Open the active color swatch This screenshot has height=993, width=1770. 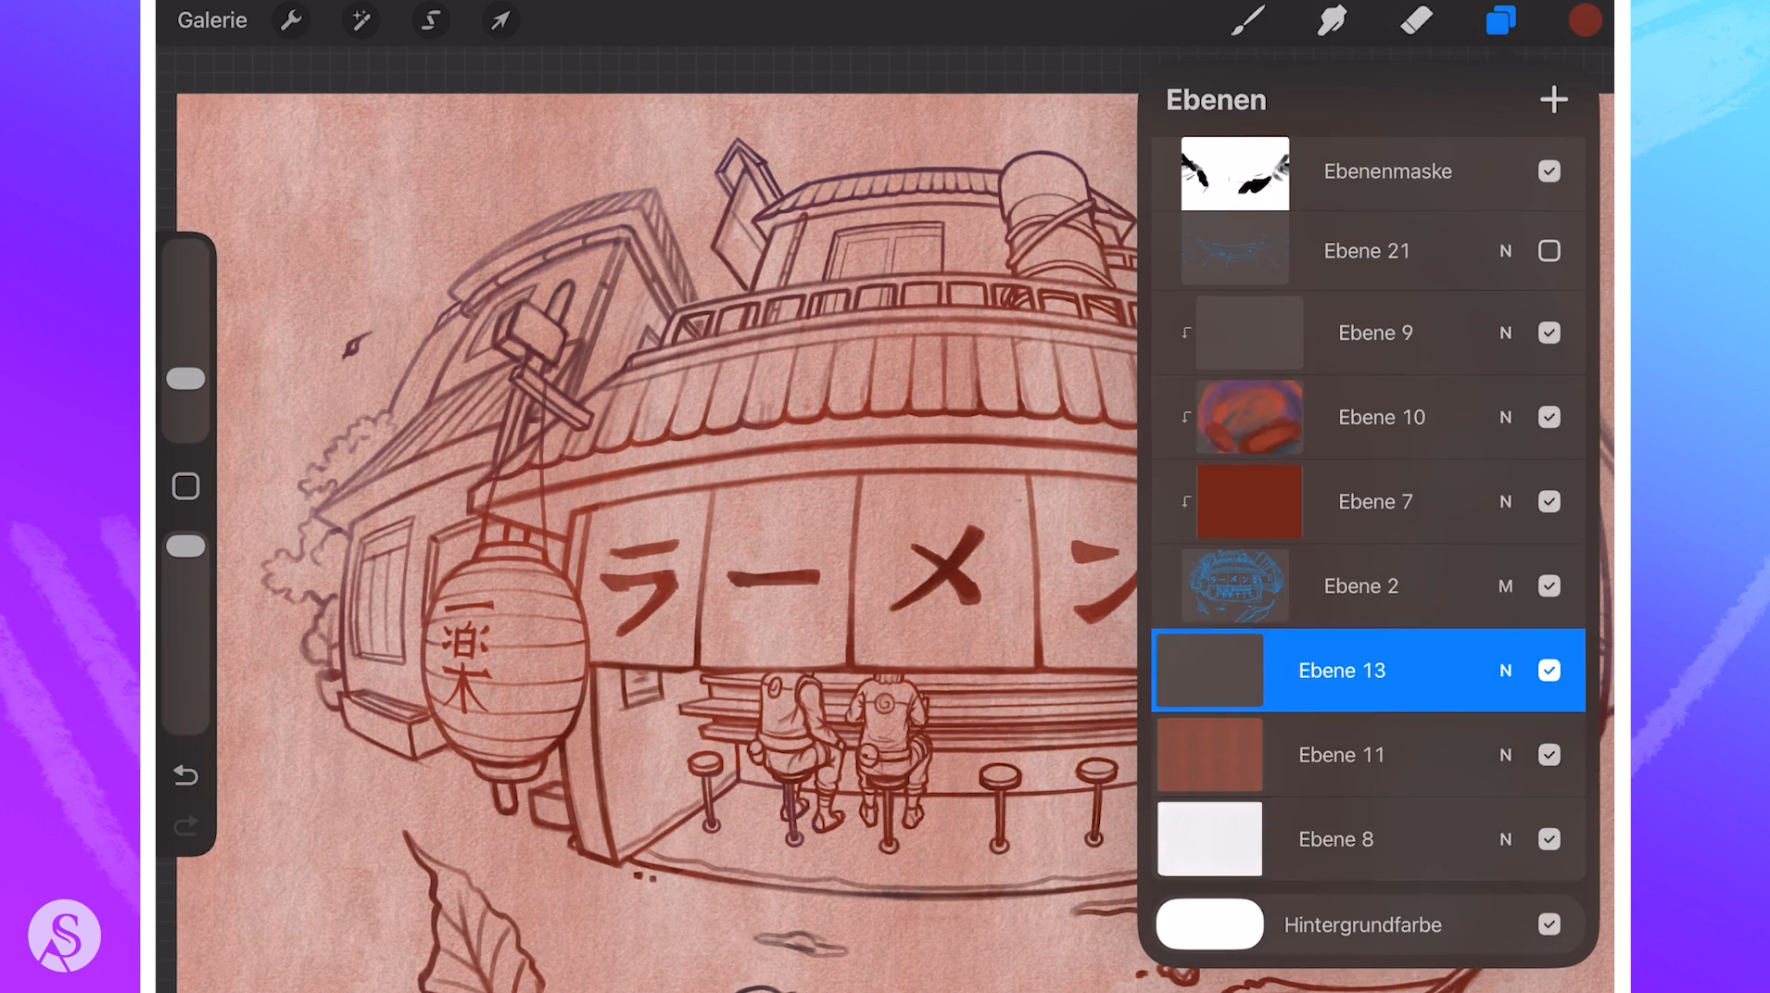pyautogui.click(x=1585, y=20)
